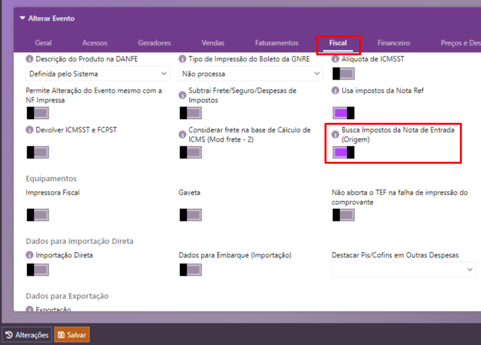Open the Preços e Des tab

point(461,43)
